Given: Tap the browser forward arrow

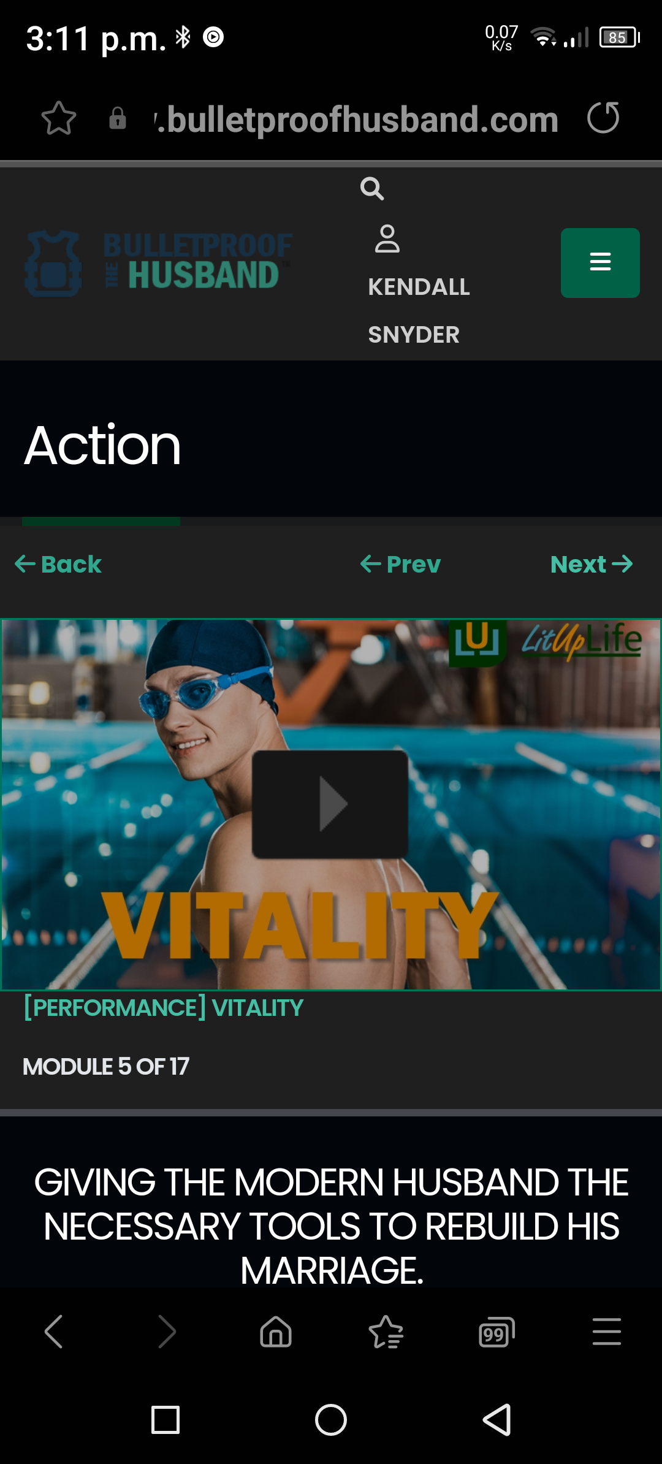Looking at the screenshot, I should click(166, 1332).
